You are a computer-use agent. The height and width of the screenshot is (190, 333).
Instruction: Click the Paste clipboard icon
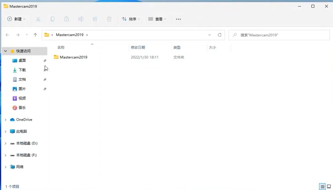pos(67,19)
